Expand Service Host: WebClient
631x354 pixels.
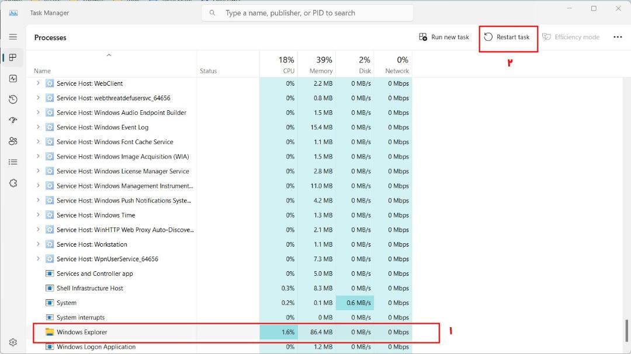(x=38, y=83)
